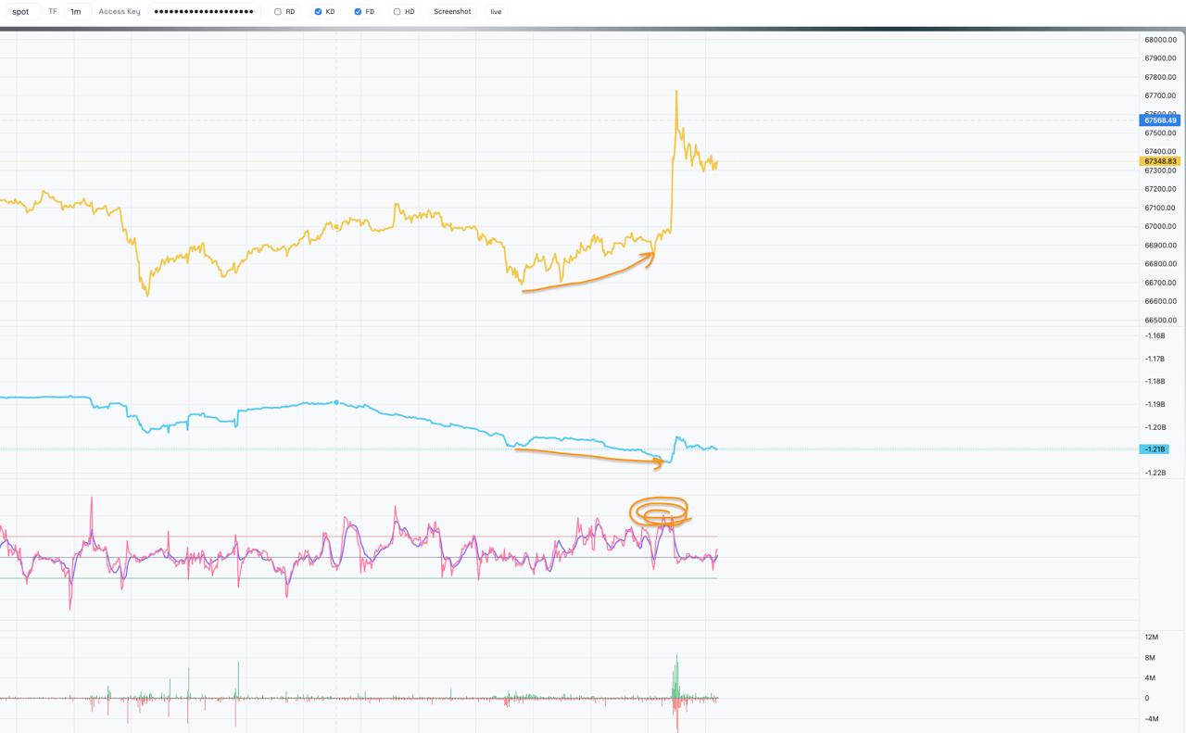1186x733 pixels.
Task: Select the orange arrow under the cyan line
Action: pos(589,456)
